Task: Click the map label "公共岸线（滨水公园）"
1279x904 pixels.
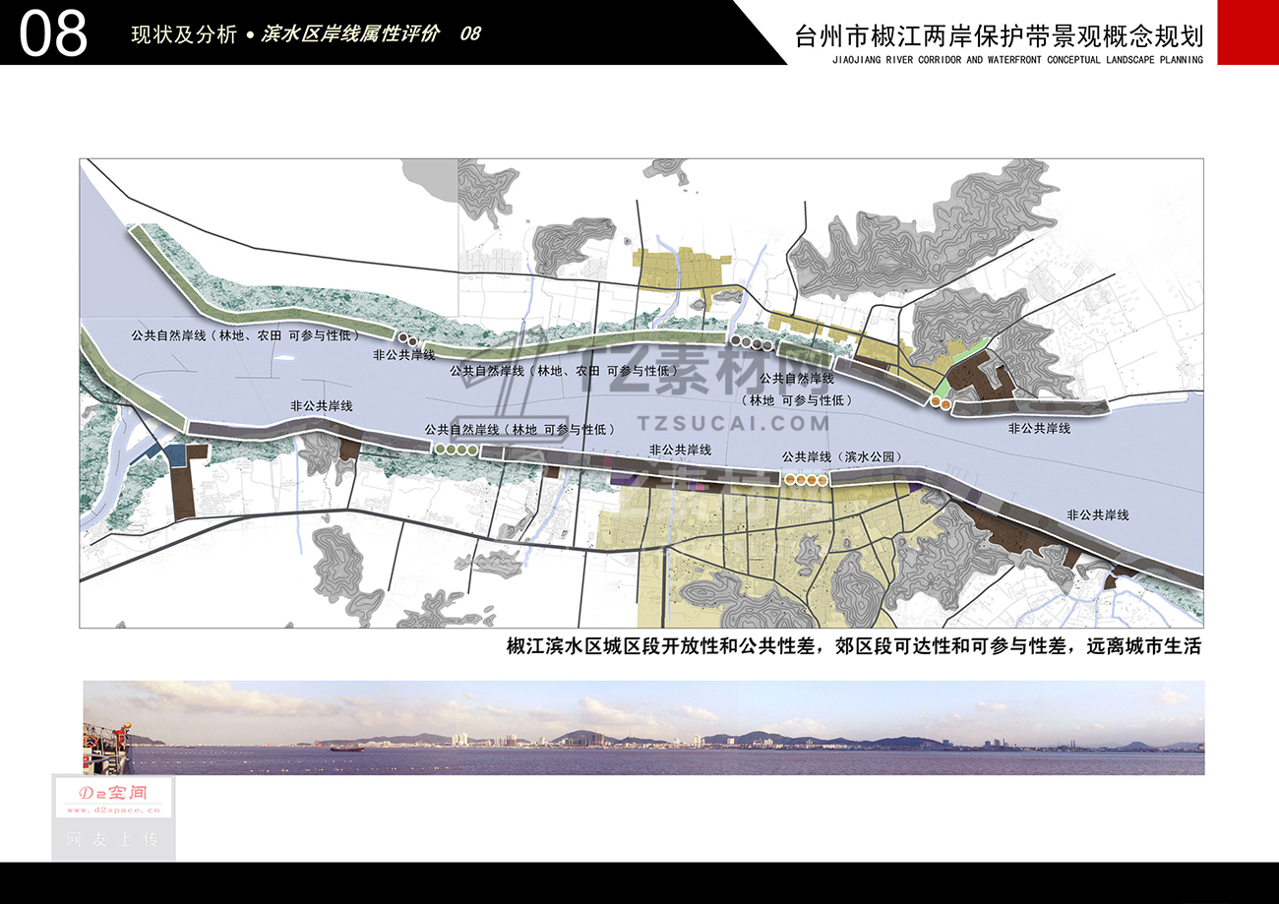Action: click(842, 457)
